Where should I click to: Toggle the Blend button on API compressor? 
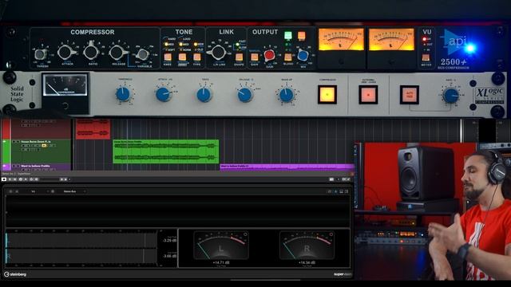tap(287, 57)
